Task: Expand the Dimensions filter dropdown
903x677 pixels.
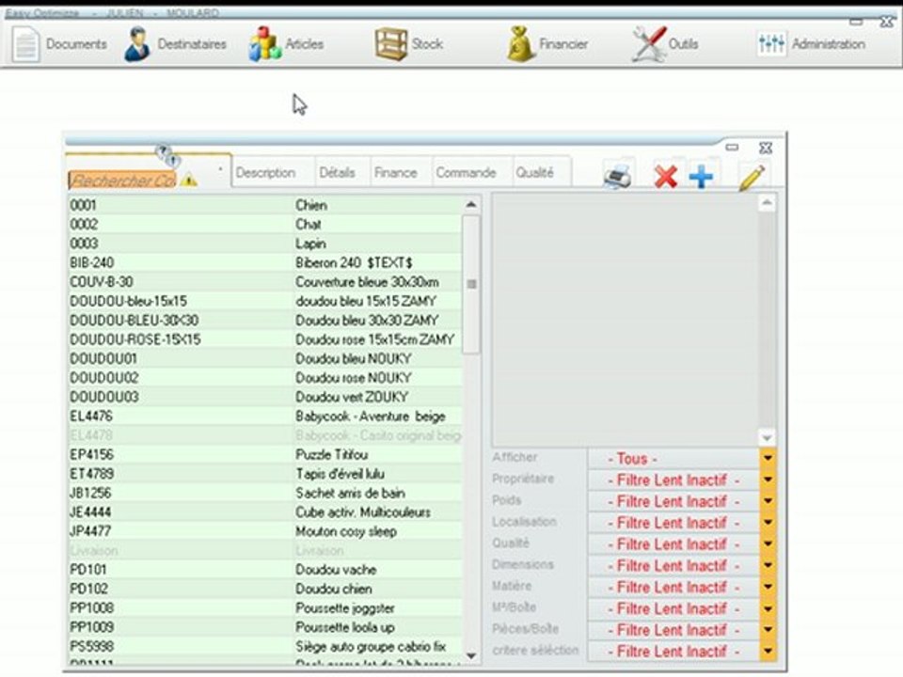Action: point(768,565)
